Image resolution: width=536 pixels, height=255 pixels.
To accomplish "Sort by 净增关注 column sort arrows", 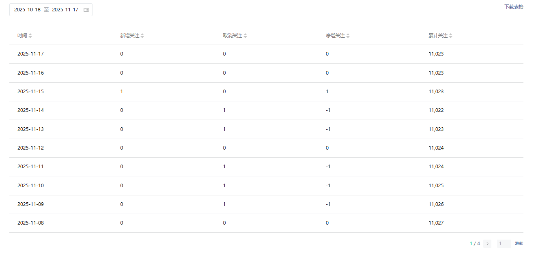I will (x=348, y=36).
